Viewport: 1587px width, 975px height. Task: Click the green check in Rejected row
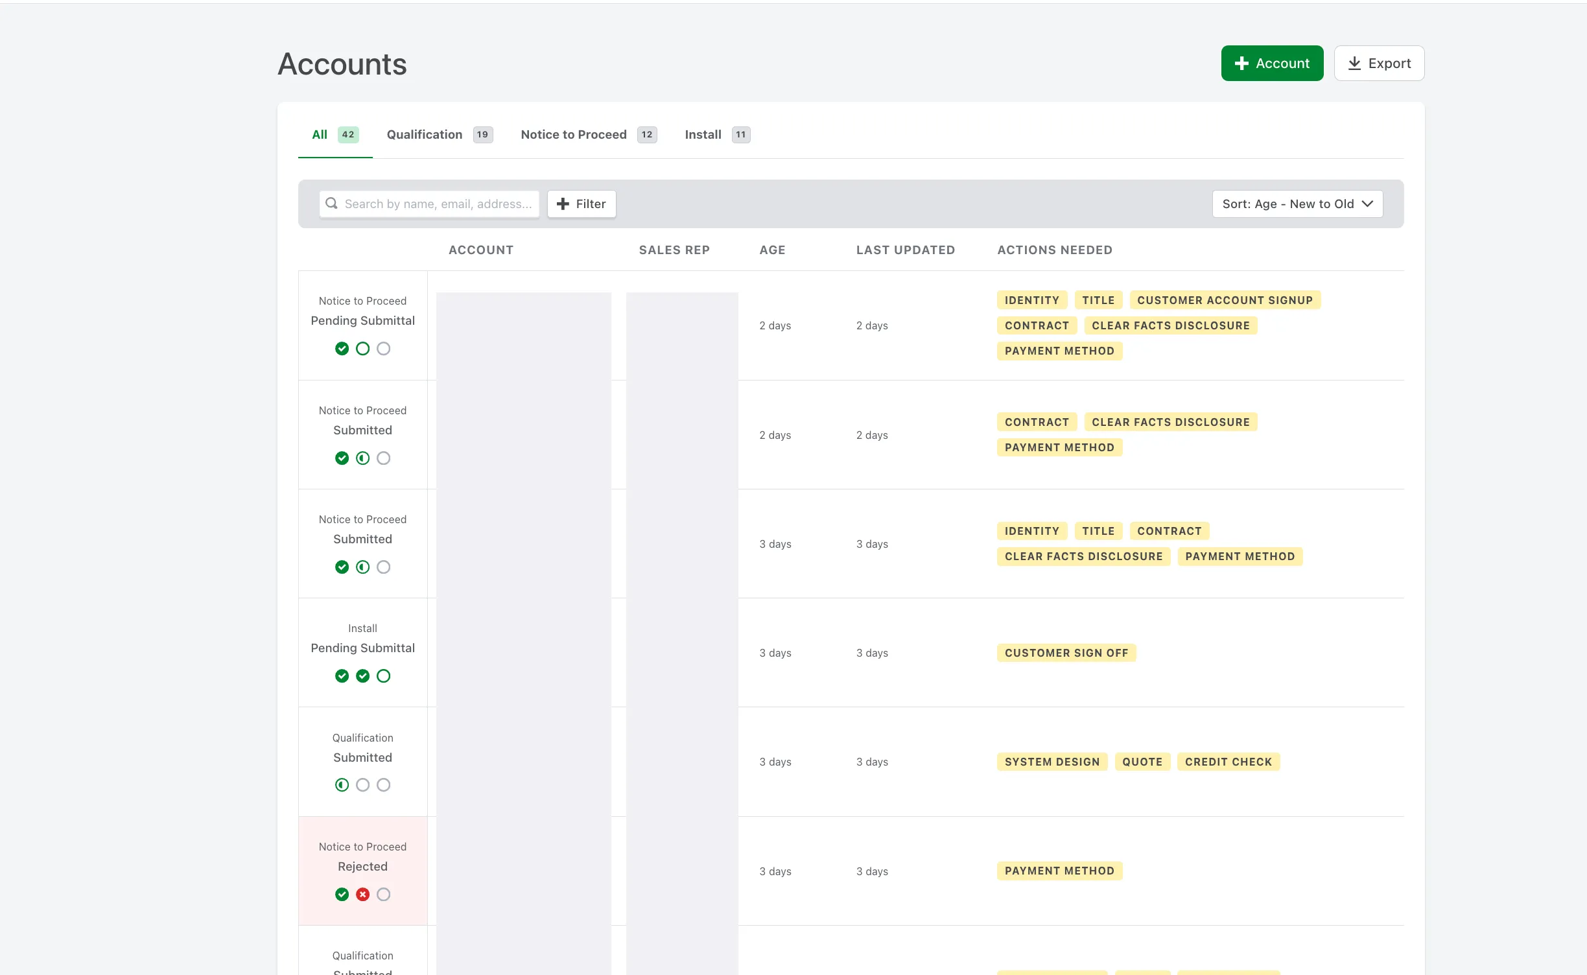342,895
